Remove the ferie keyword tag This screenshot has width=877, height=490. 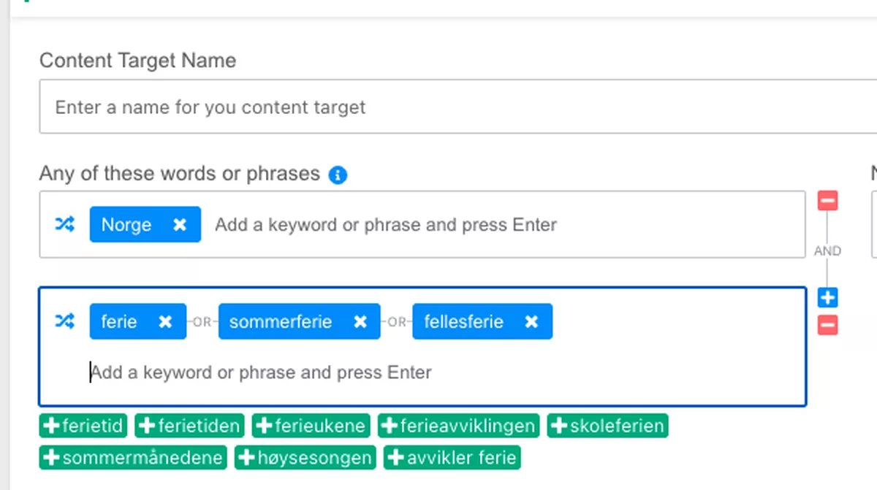(166, 322)
